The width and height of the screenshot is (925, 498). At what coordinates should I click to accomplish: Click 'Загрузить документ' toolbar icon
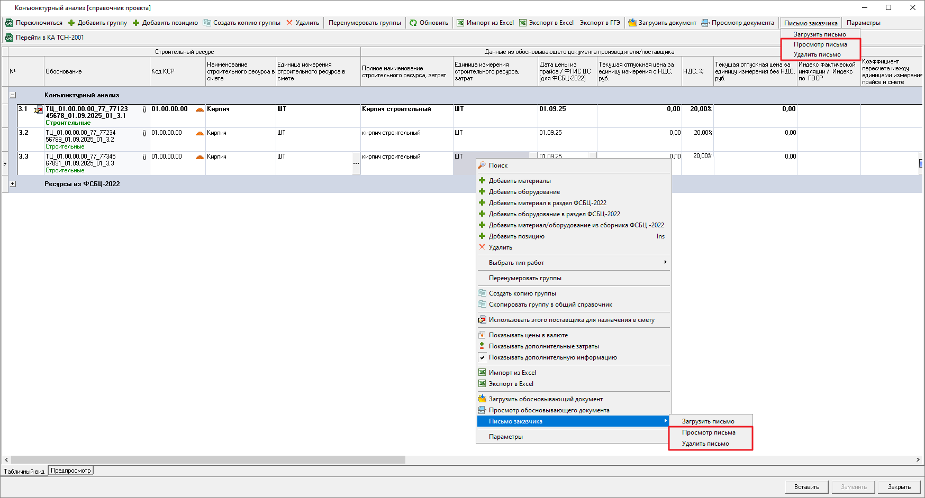tap(632, 23)
